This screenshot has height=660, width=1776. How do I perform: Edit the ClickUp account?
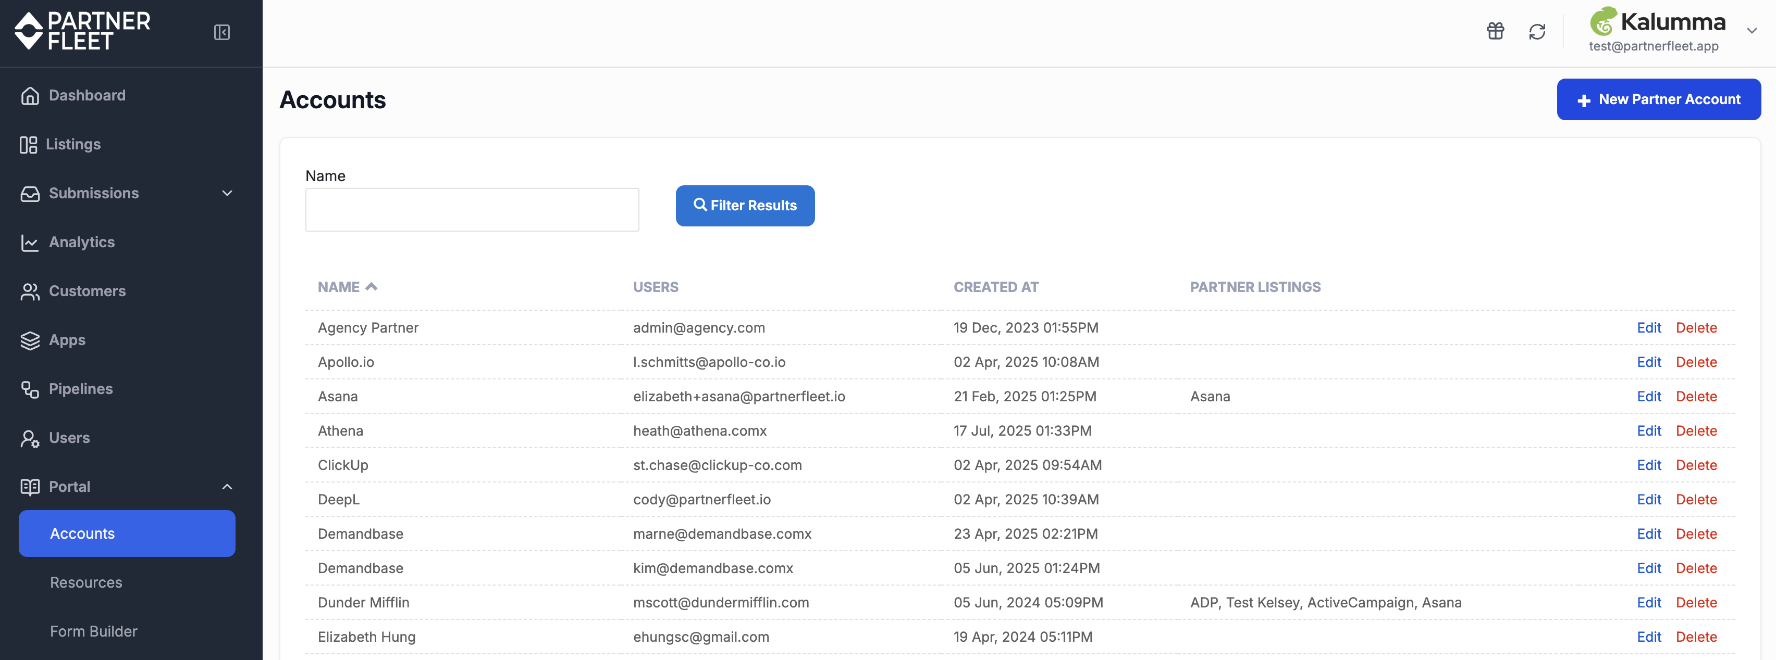[x=1648, y=466]
